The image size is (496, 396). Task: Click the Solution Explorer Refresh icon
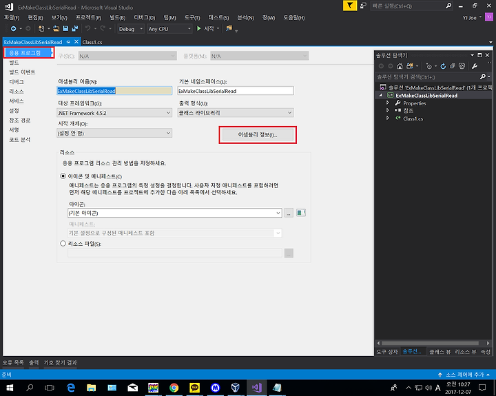(443, 66)
